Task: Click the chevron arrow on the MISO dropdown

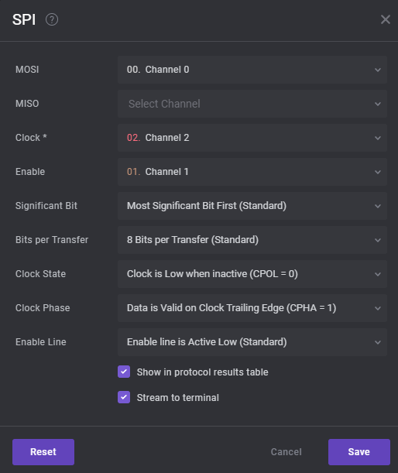Action: pyautogui.click(x=378, y=104)
